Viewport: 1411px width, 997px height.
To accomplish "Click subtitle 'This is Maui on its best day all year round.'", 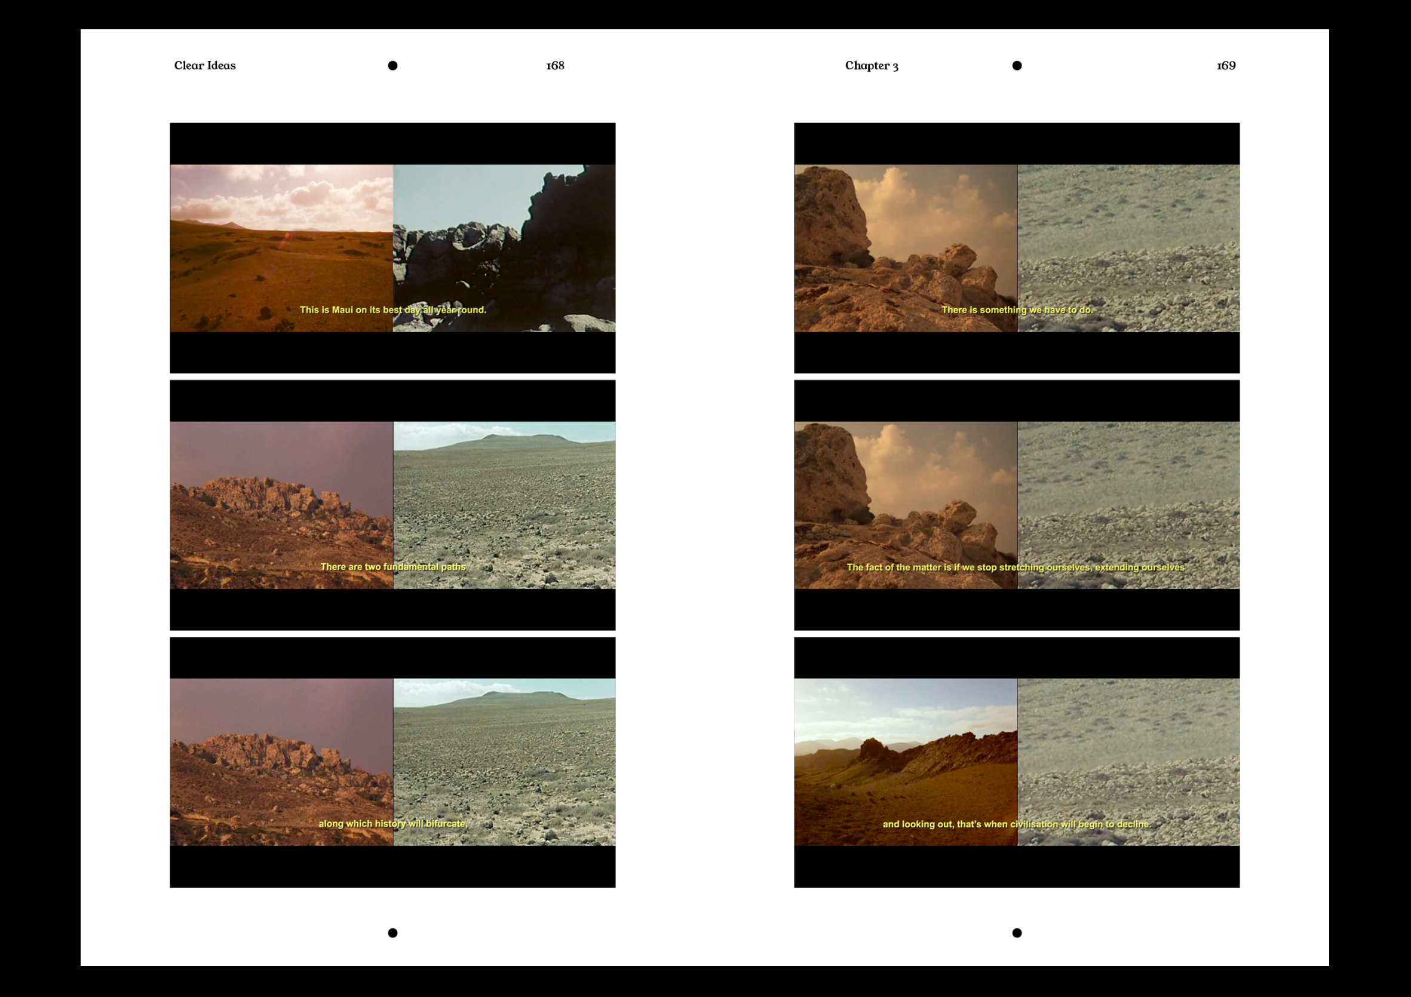I will pyautogui.click(x=392, y=310).
